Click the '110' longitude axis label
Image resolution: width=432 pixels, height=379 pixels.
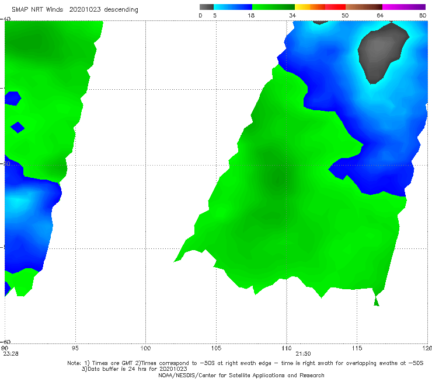pos(287,348)
